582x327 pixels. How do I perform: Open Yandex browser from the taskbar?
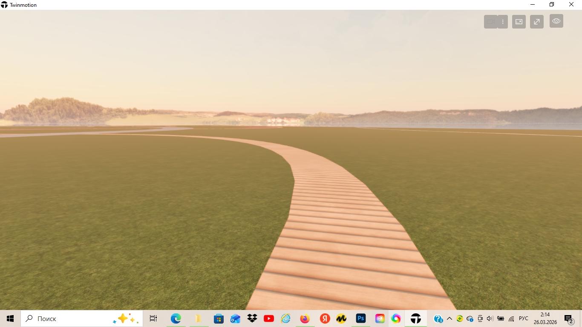tap(325, 318)
